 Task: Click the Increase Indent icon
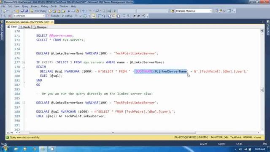(x=138, y=16)
